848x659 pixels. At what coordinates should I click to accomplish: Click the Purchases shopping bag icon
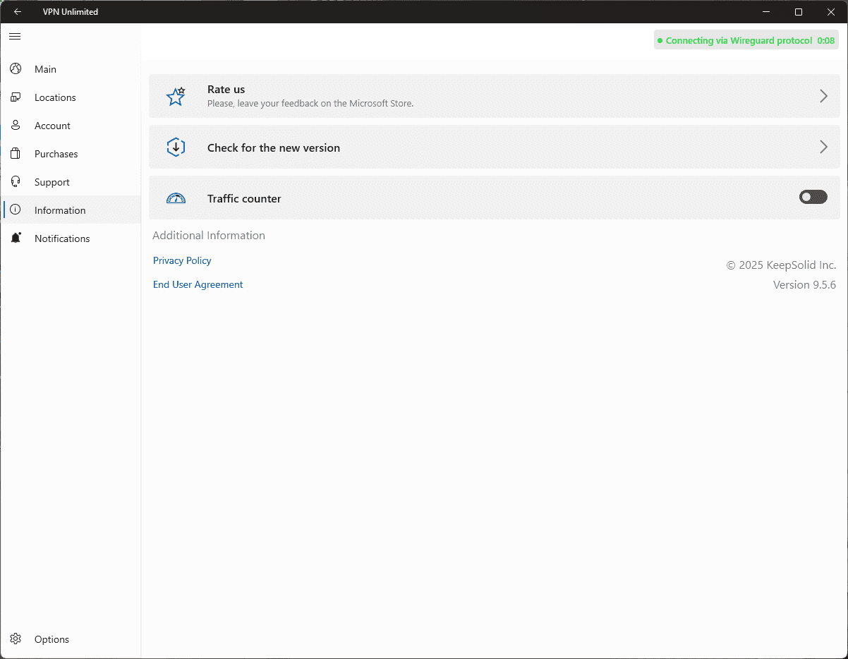click(16, 154)
